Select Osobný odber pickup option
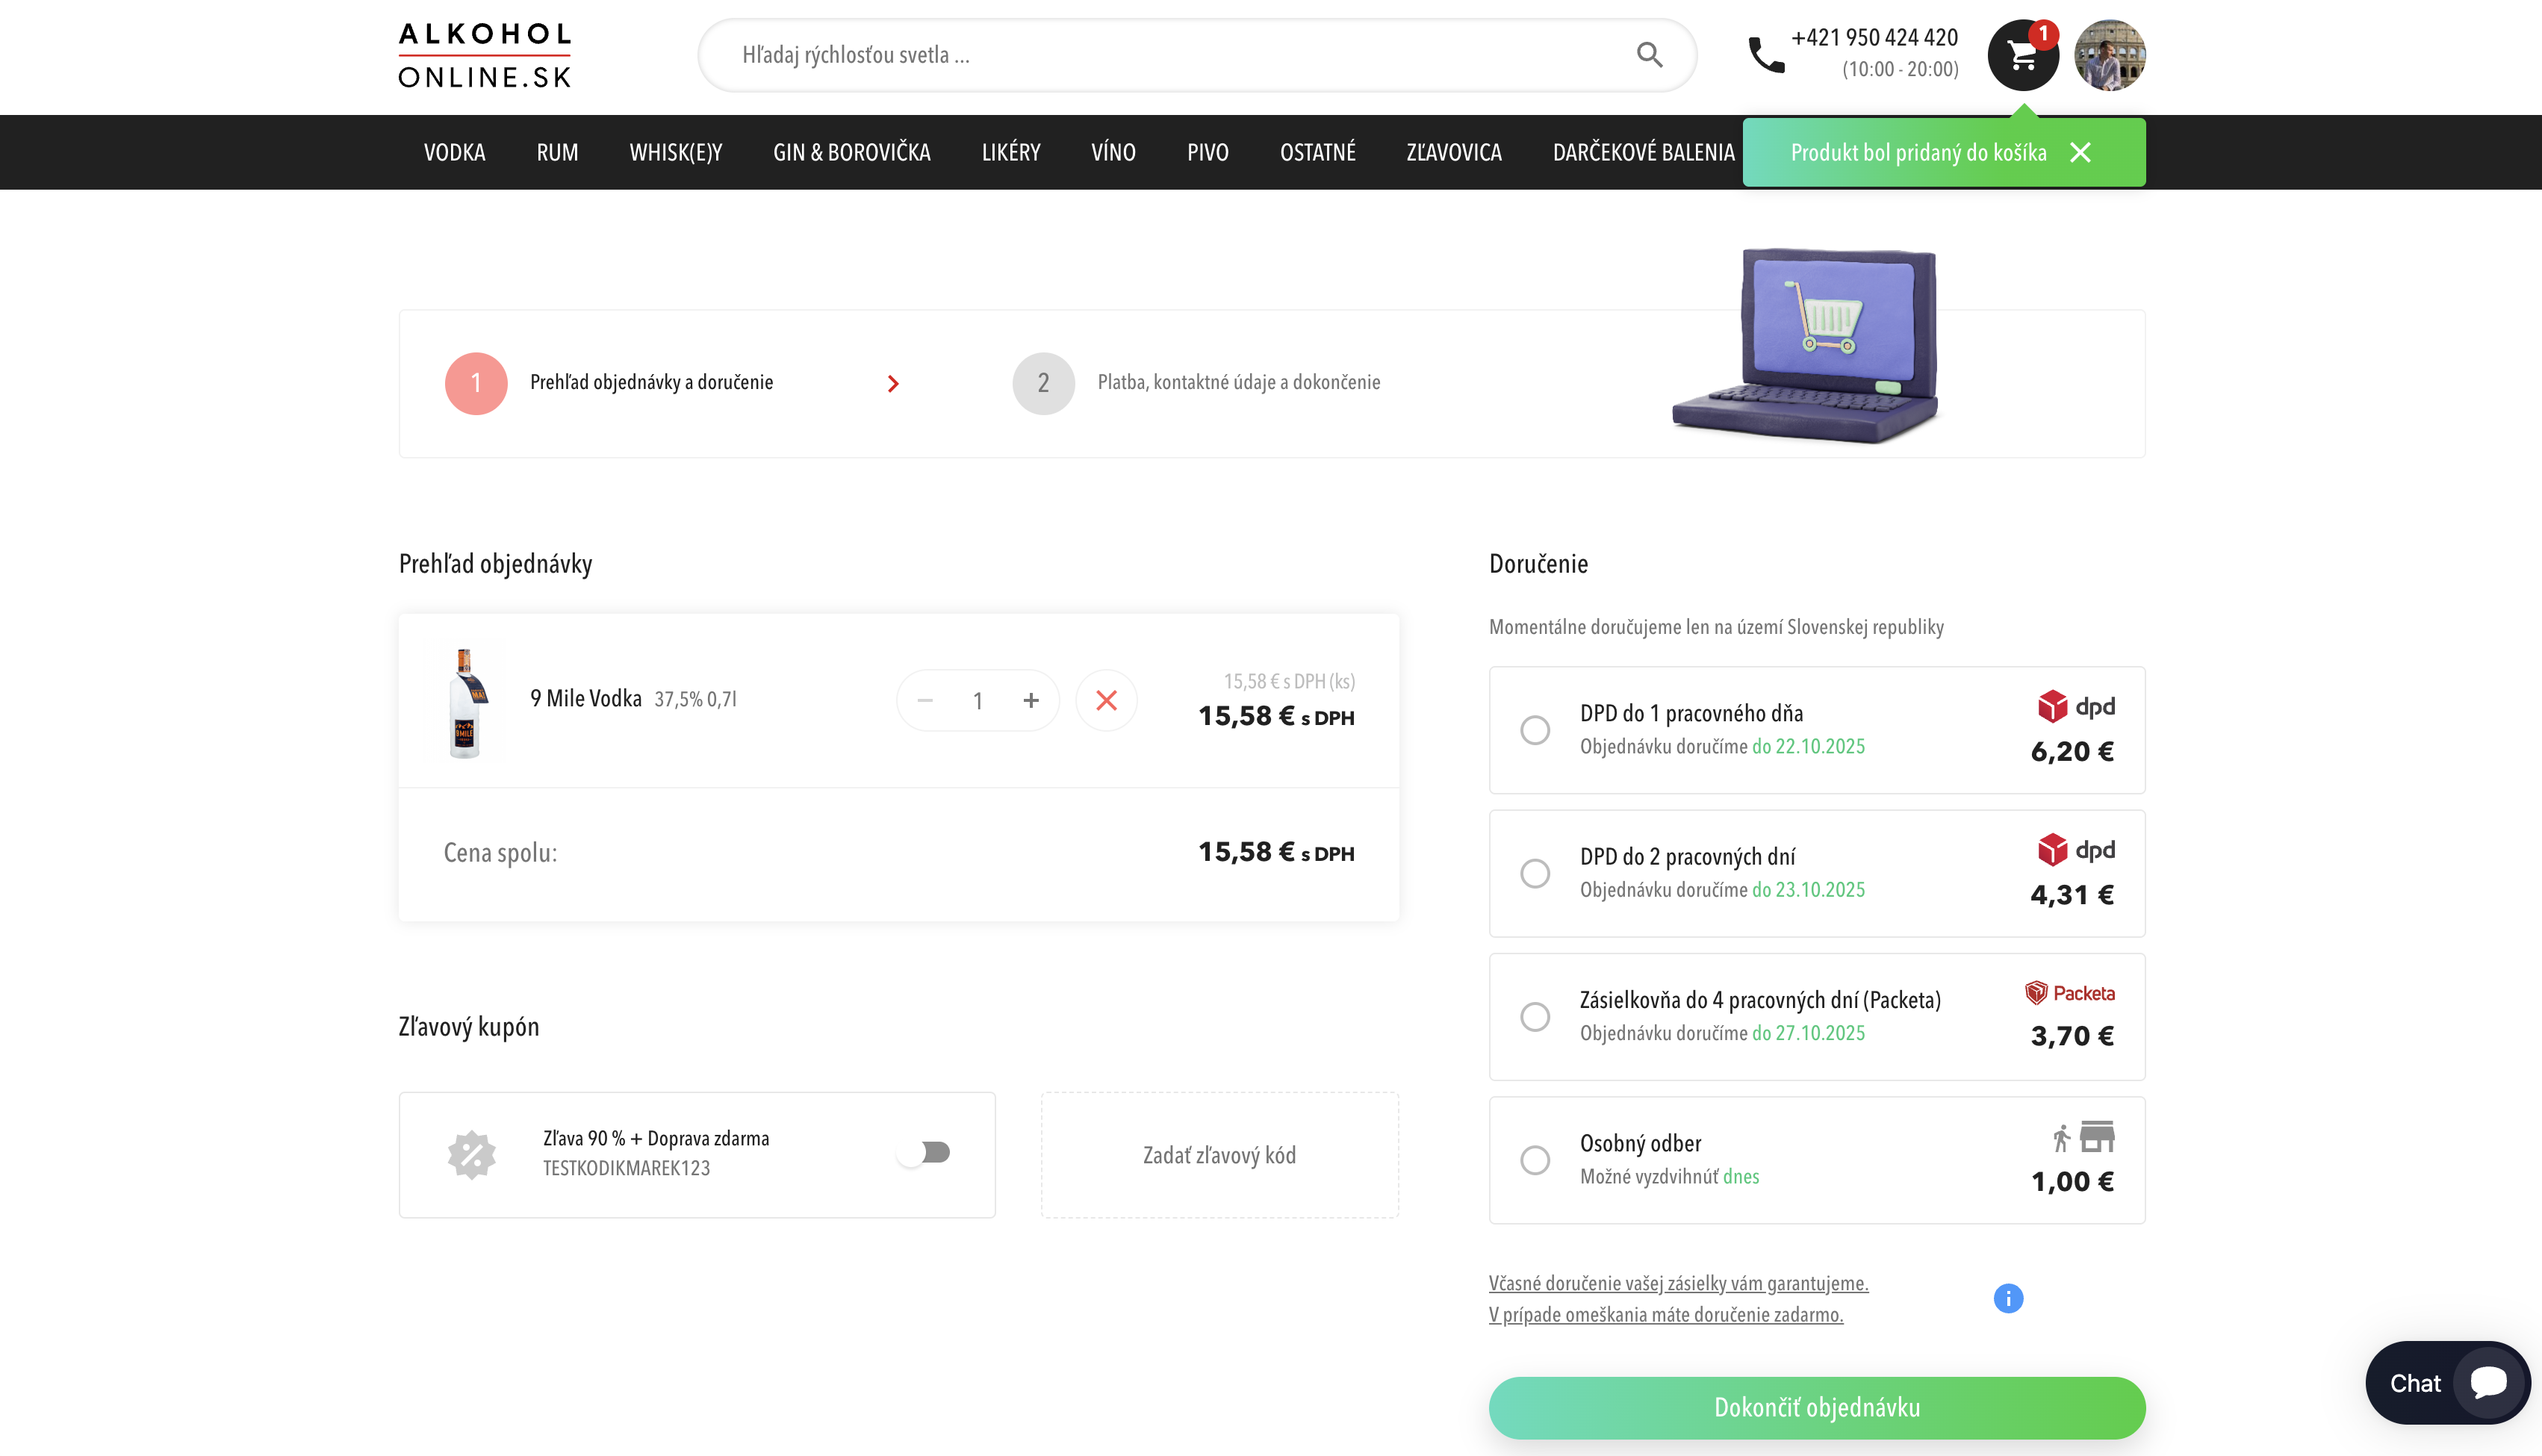This screenshot has height=1456, width=2542. [x=1535, y=1160]
